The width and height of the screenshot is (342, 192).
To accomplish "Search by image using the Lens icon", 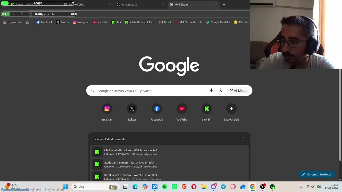I will [220, 90].
